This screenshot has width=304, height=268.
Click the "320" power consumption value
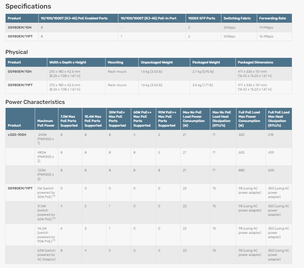pos(241,135)
